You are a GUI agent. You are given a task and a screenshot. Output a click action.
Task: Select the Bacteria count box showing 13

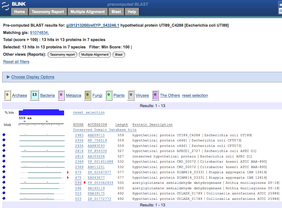click(34, 95)
